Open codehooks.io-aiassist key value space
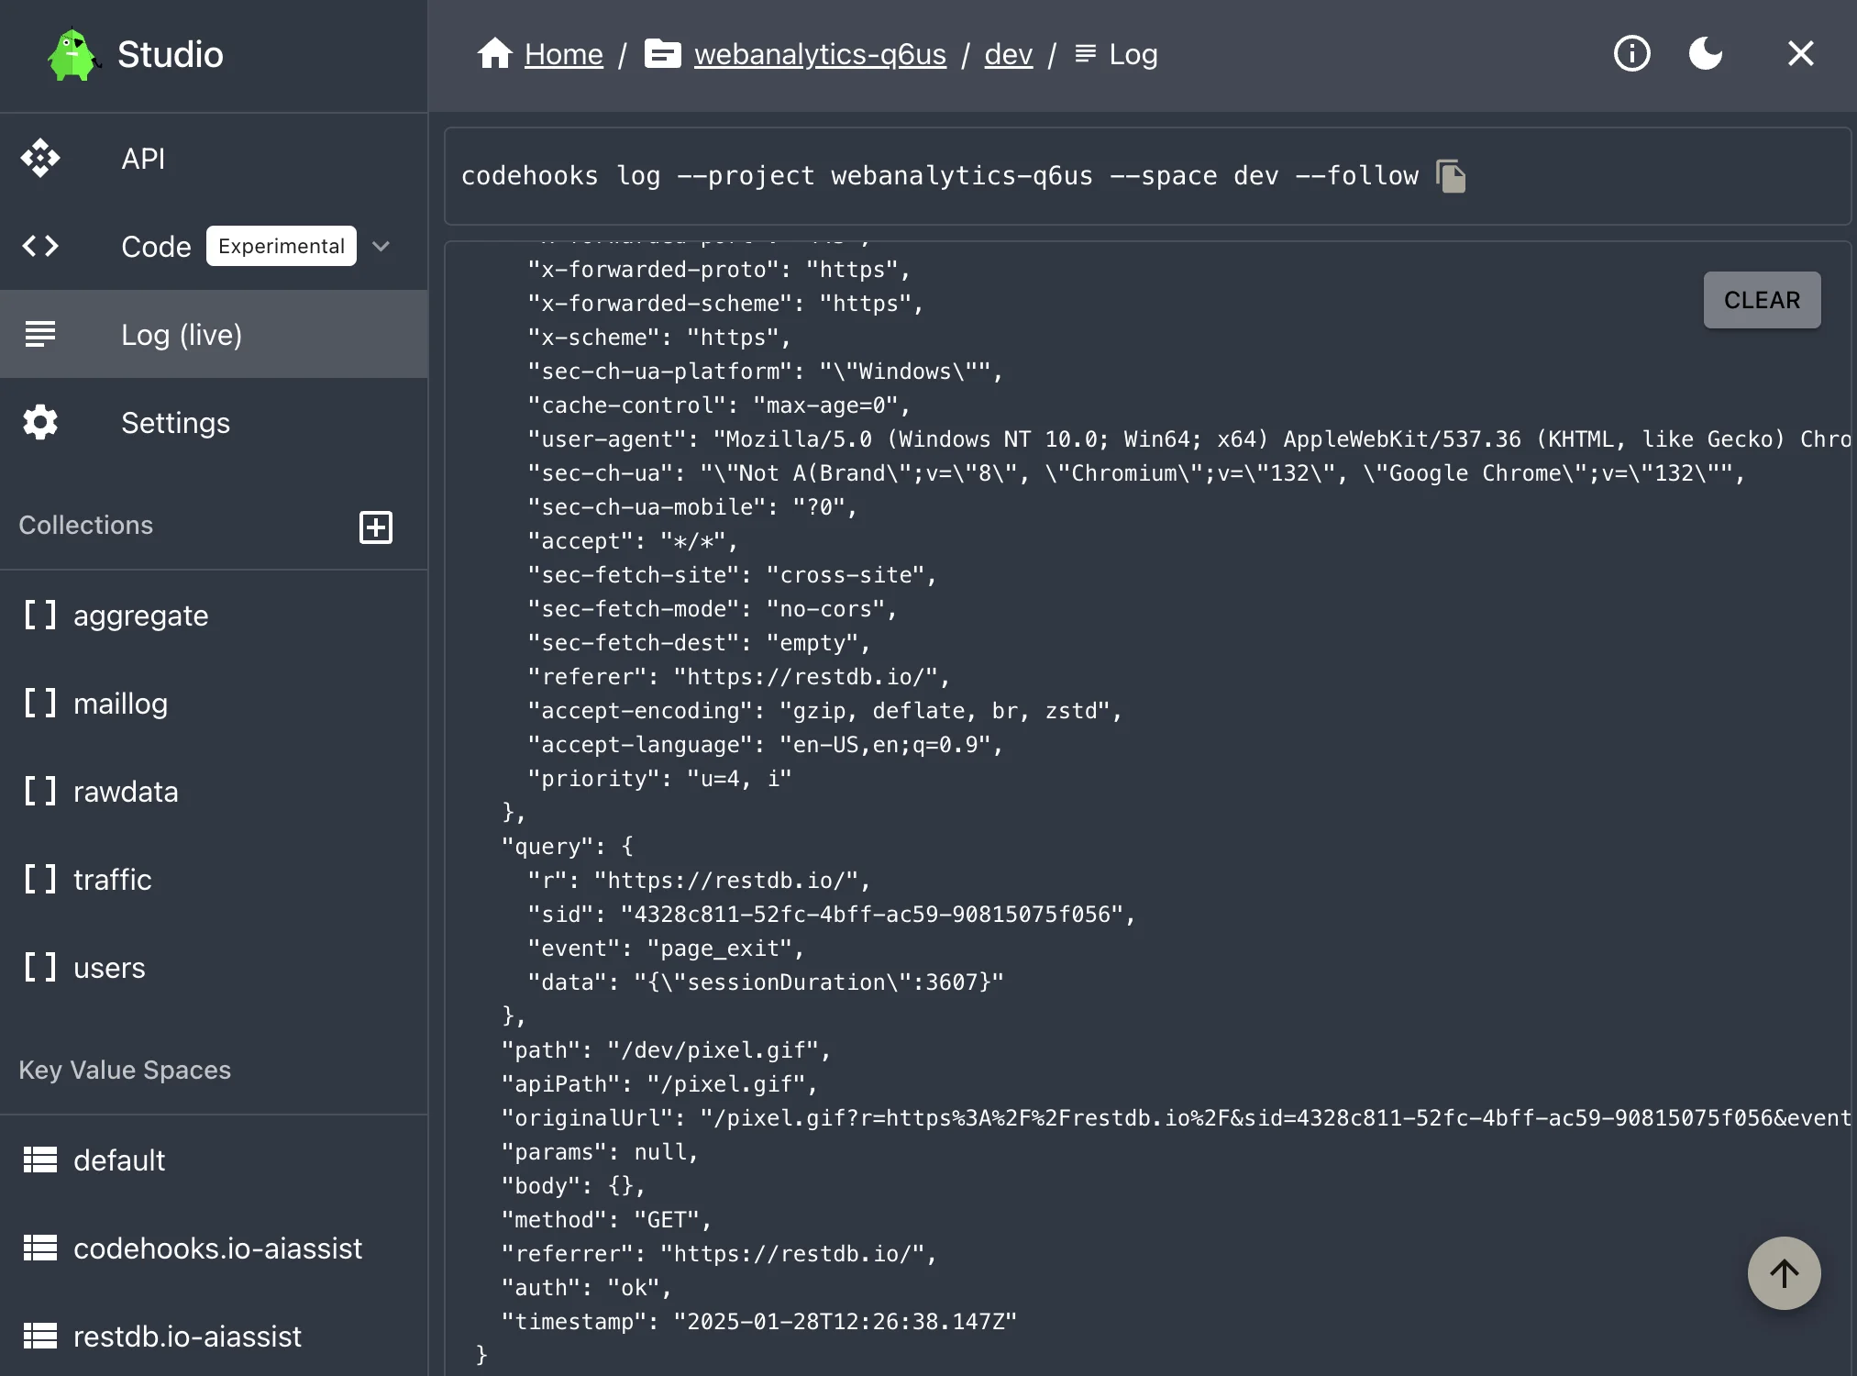 (214, 1248)
